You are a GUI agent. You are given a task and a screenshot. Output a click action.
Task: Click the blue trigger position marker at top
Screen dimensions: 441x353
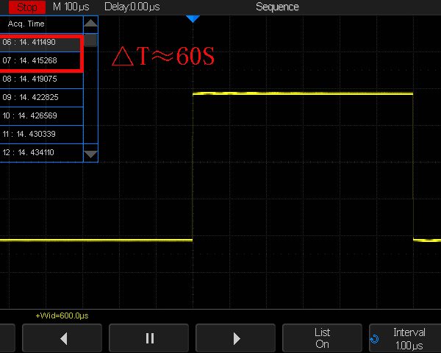point(193,18)
